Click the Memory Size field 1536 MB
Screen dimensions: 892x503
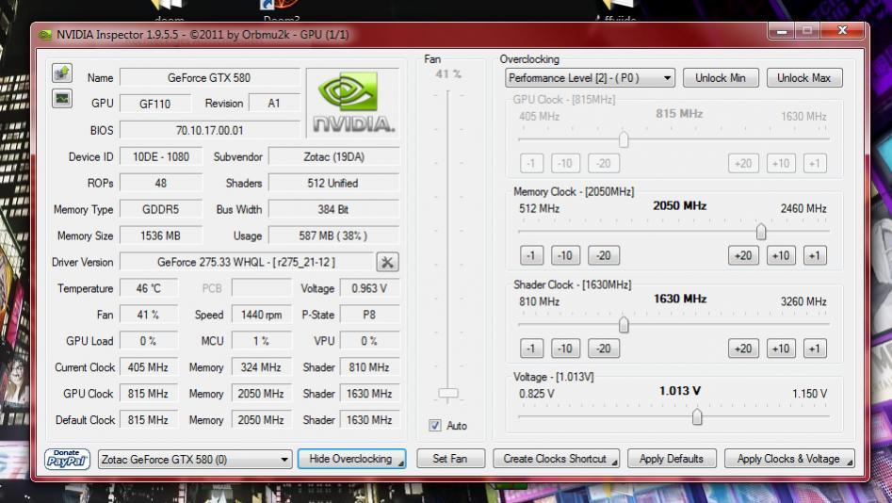[161, 235]
